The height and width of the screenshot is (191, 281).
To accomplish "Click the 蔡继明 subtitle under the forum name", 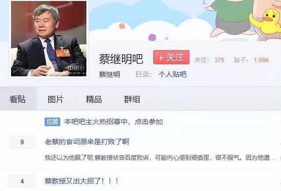I will point(109,74).
